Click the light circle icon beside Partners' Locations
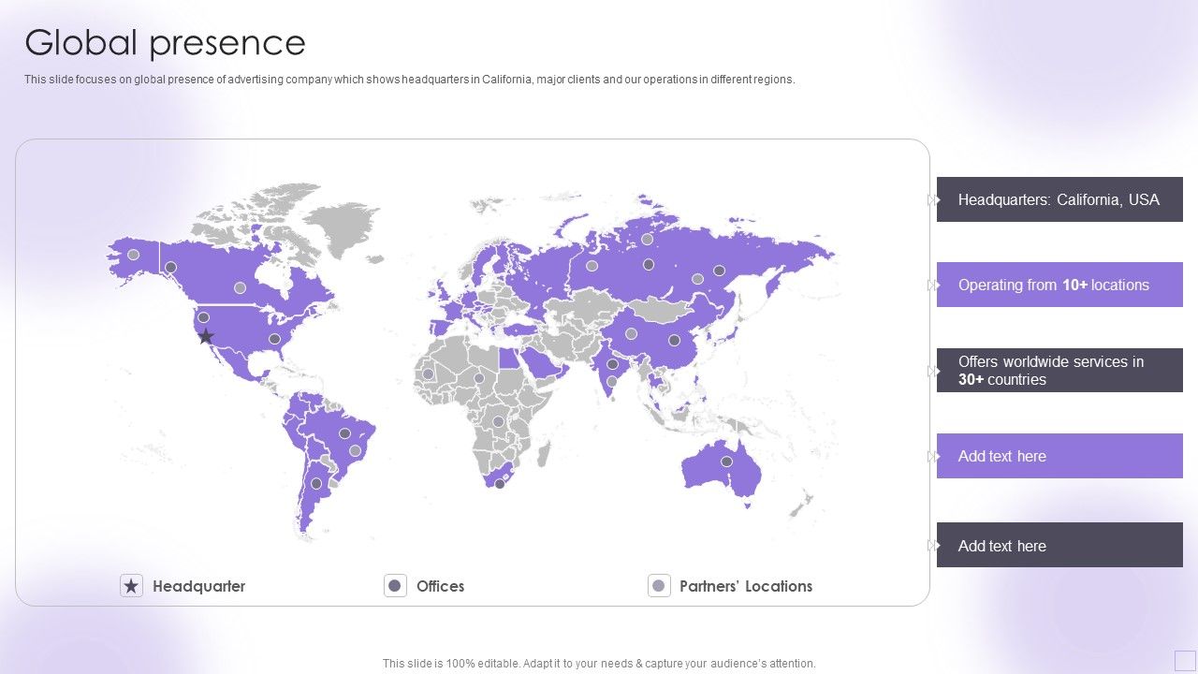The height and width of the screenshot is (674, 1198). (x=659, y=586)
